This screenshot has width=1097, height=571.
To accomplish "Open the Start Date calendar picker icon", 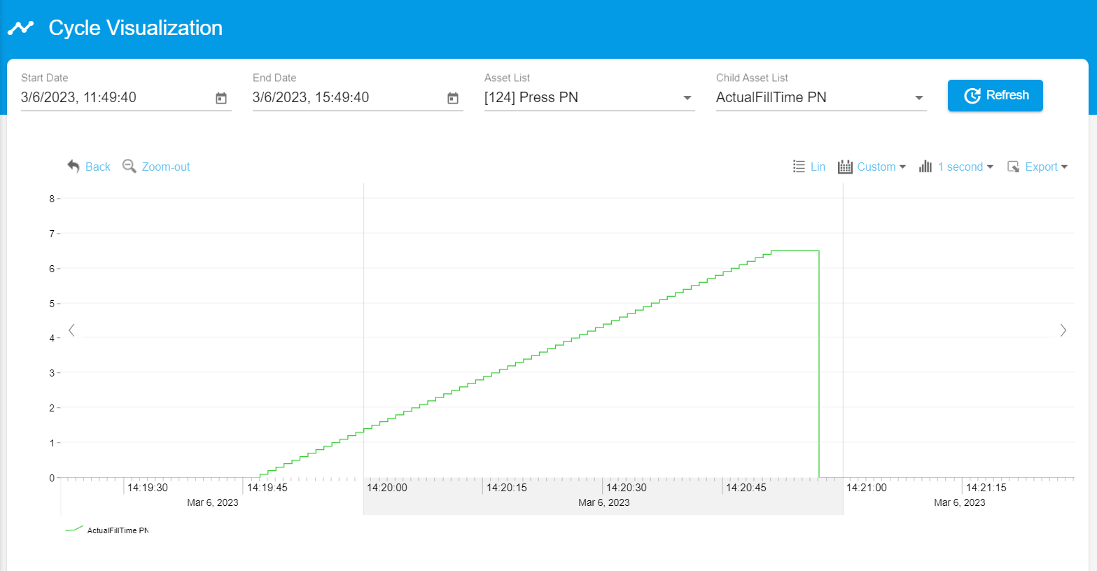I will point(221,99).
